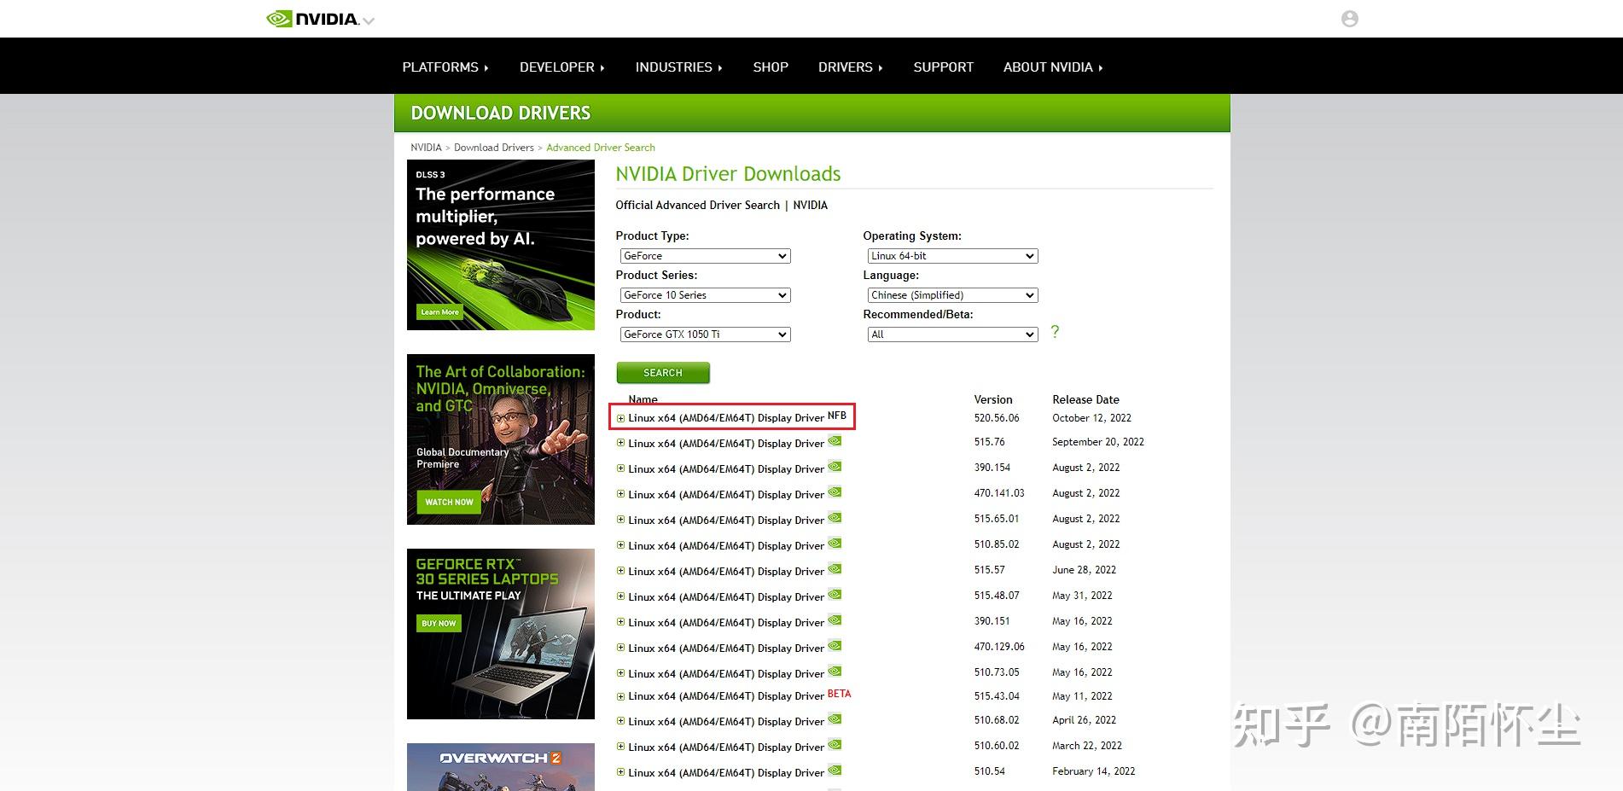Click NVIDIA certified badge on version 510.60.02 row

(x=835, y=745)
